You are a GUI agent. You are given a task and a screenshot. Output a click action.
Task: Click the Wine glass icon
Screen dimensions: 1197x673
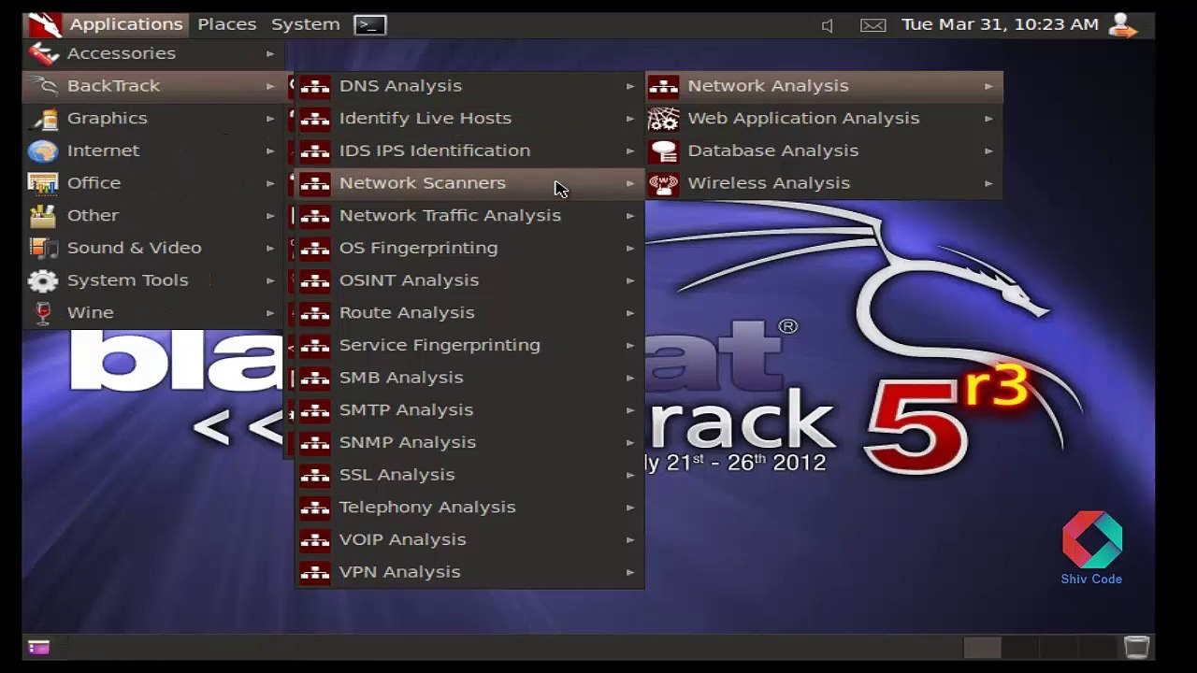pos(43,313)
